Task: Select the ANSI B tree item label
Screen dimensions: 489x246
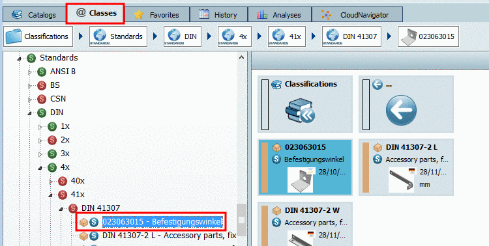Action: pyautogui.click(x=63, y=72)
